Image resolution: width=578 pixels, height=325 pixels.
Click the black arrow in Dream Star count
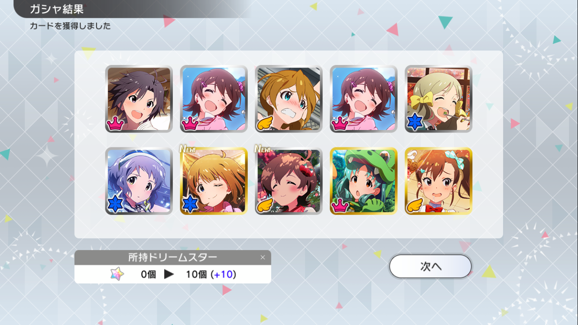coord(169,274)
